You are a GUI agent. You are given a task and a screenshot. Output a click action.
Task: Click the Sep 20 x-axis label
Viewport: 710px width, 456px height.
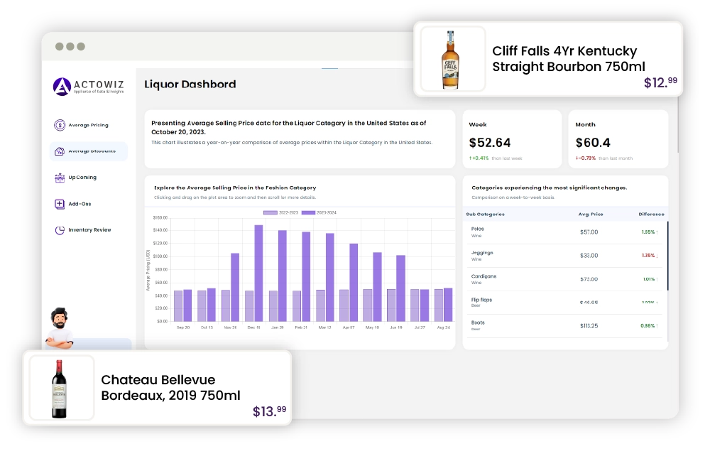[x=183, y=327]
